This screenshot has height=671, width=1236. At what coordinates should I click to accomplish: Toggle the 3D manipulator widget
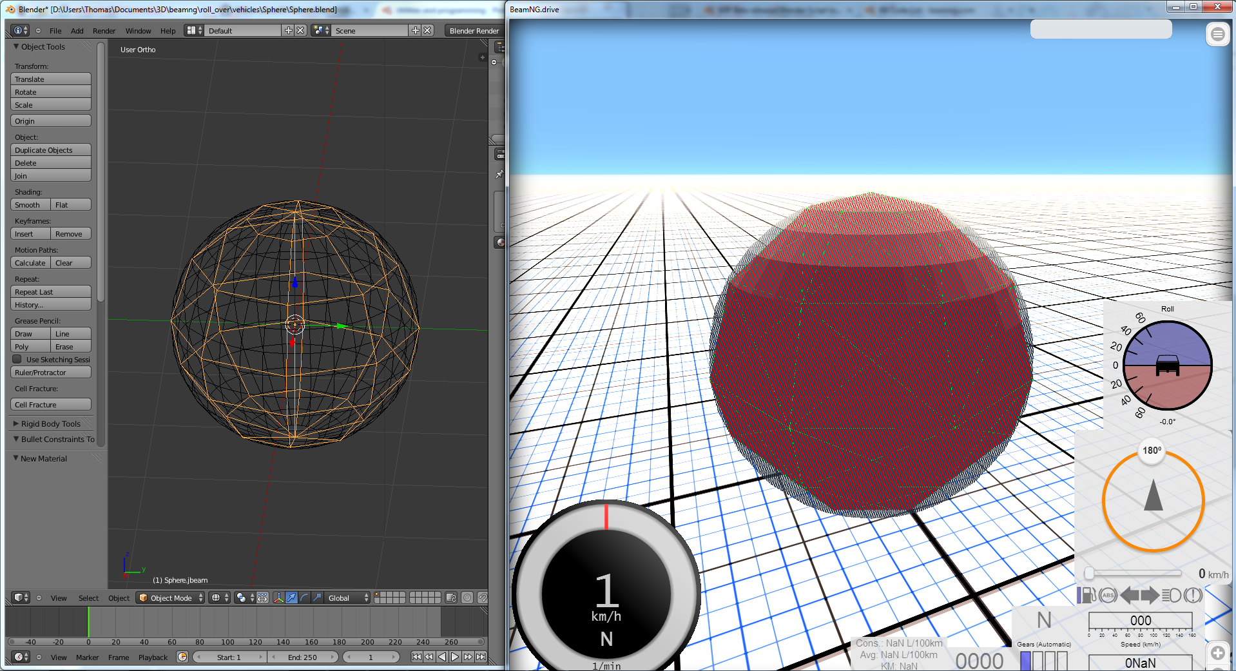278,598
